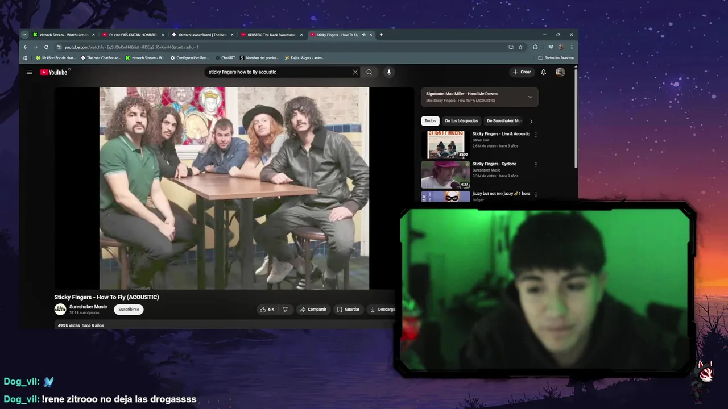Open options for Live & Acoustic video
Viewport: 728px width, 409px height.
click(x=536, y=135)
